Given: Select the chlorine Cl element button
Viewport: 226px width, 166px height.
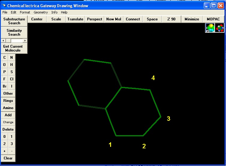Looking at the screenshot, I should 12,79.
